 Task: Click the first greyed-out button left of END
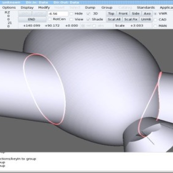click(x=25, y=14)
